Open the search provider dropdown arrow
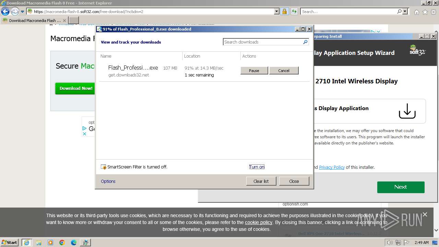 406,11
